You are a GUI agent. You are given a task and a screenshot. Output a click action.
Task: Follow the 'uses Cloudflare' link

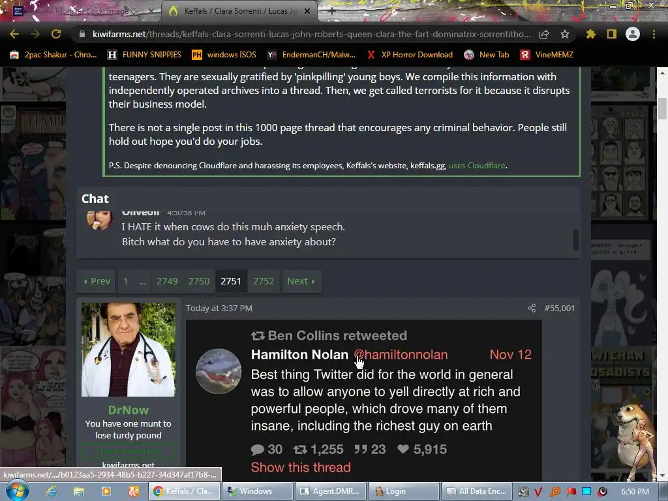[477, 165]
